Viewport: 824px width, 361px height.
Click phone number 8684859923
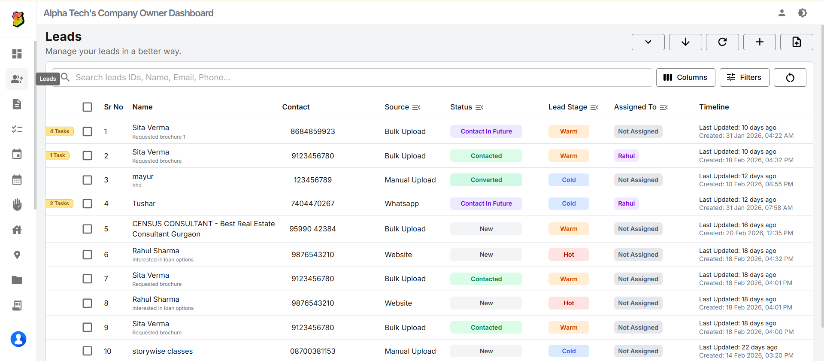pyautogui.click(x=312, y=131)
